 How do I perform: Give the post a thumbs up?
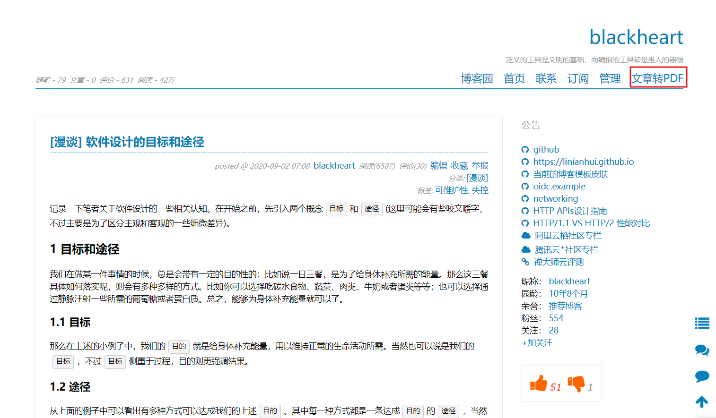pyautogui.click(x=539, y=384)
